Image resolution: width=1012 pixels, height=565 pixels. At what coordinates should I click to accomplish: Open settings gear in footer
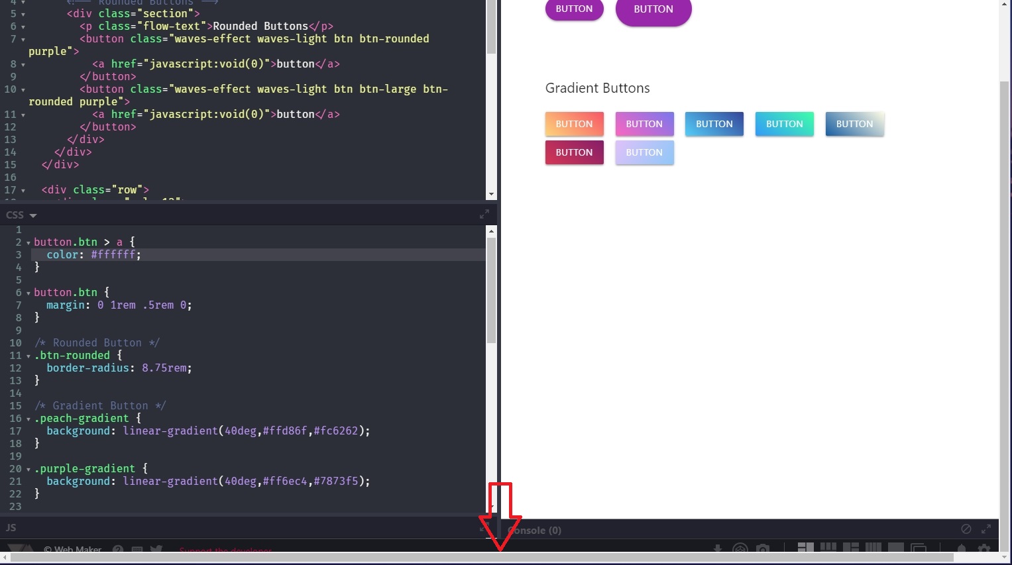click(x=984, y=548)
